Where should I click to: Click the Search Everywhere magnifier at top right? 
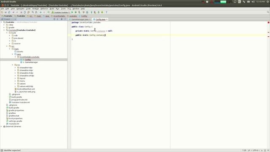(x=268, y=12)
